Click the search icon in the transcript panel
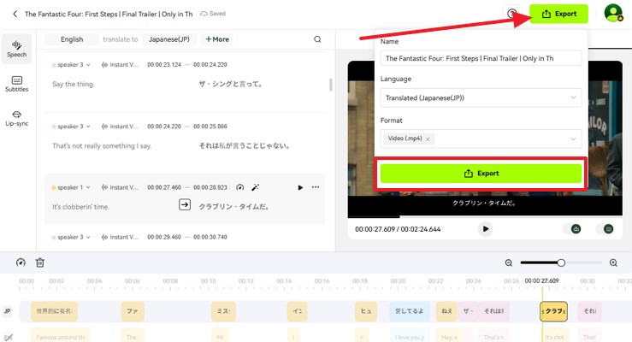632x342 pixels. (317, 39)
